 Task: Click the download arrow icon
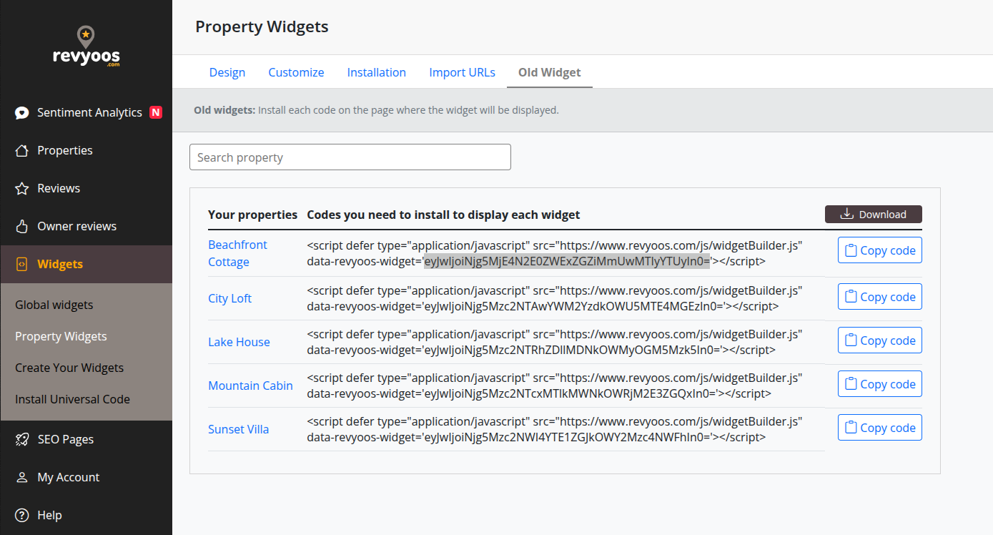pos(847,214)
